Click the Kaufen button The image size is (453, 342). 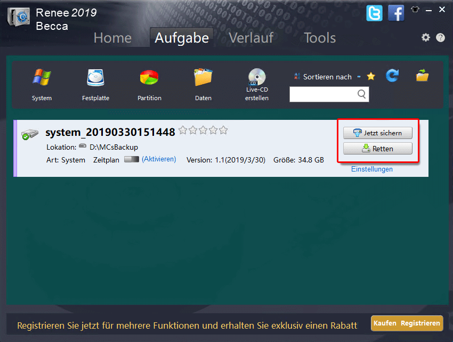[385, 323]
